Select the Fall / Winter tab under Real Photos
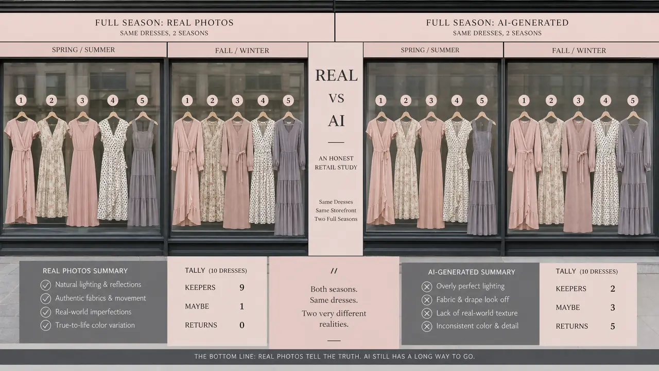The height and width of the screenshot is (371, 659). [238, 50]
